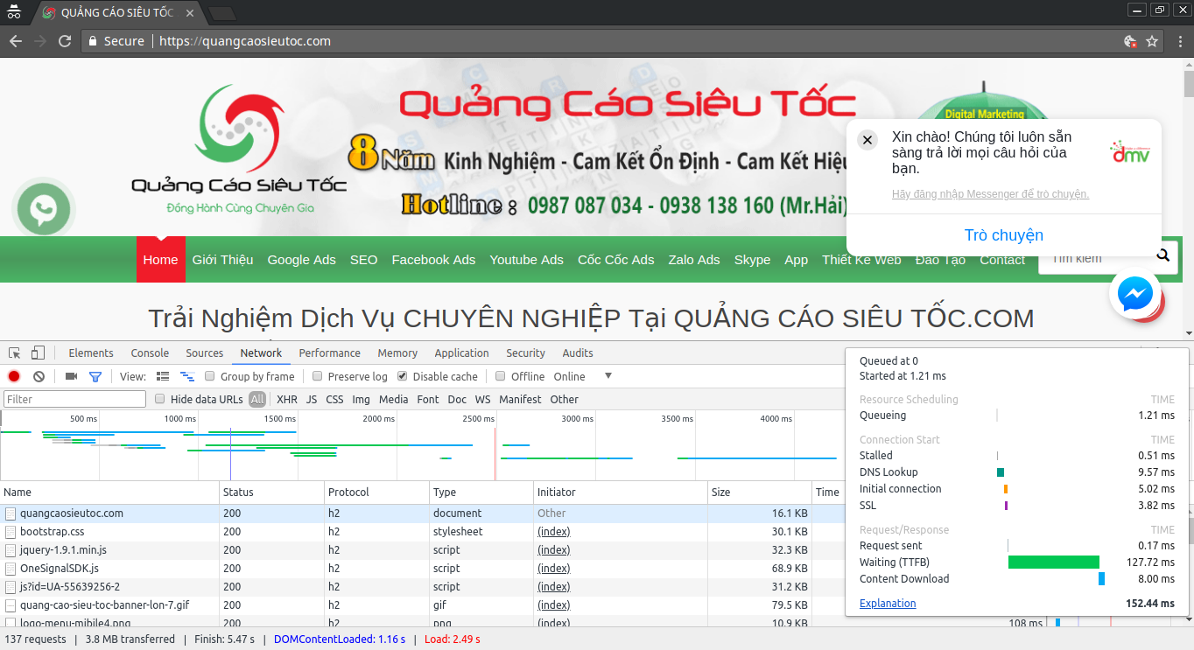The image size is (1194, 650).
Task: Click the green phone call icon
Action: pyautogui.click(x=43, y=210)
